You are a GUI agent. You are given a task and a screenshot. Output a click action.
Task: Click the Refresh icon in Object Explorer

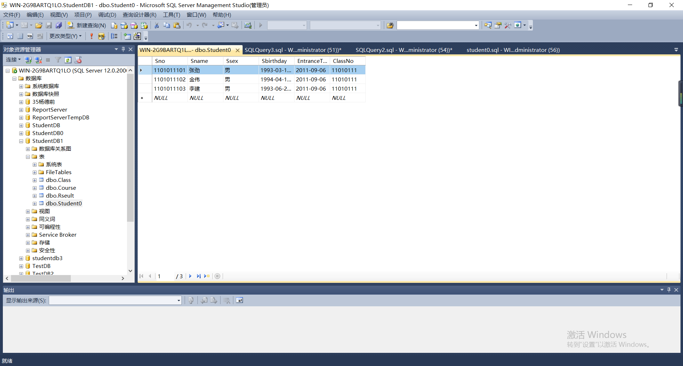(x=68, y=60)
